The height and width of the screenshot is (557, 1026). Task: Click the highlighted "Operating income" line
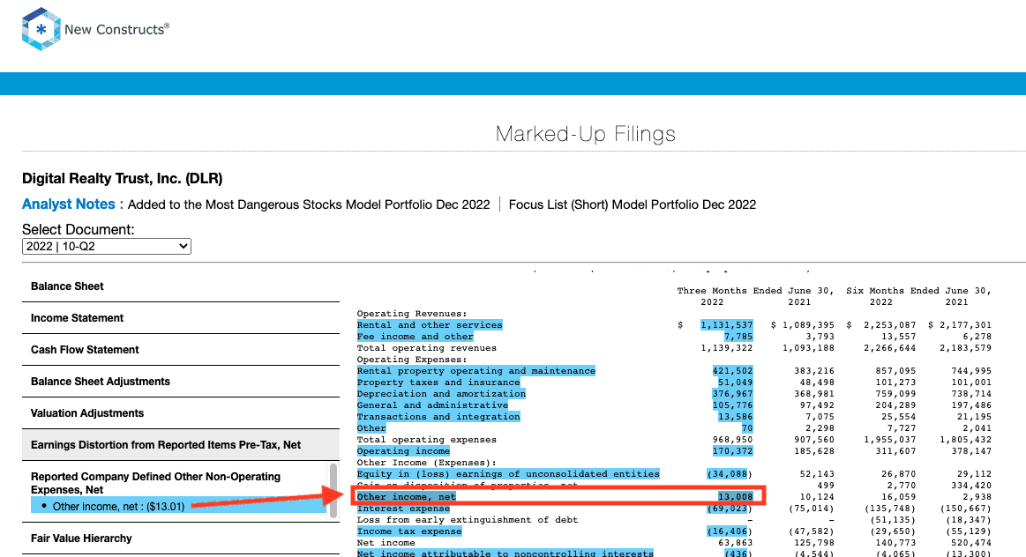(403, 451)
